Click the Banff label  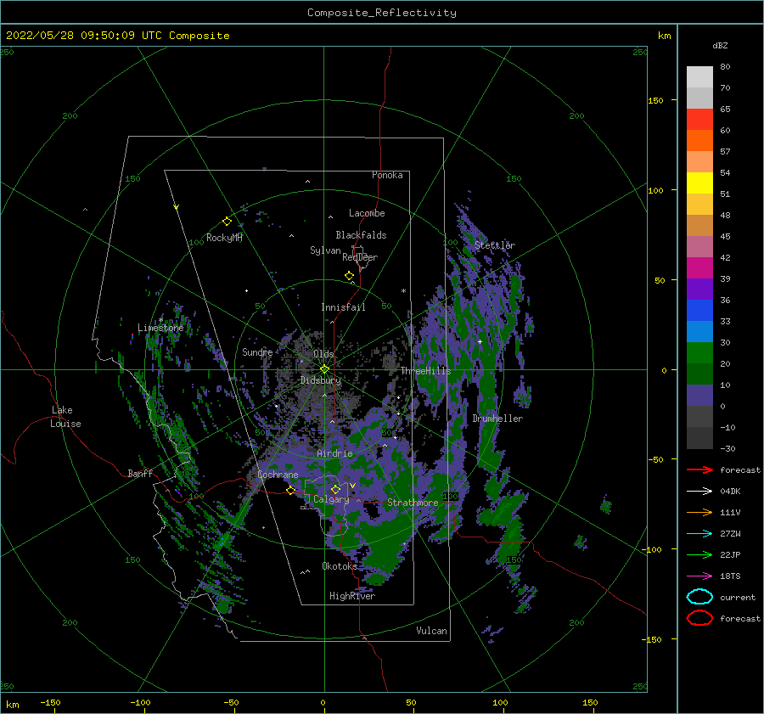point(140,473)
